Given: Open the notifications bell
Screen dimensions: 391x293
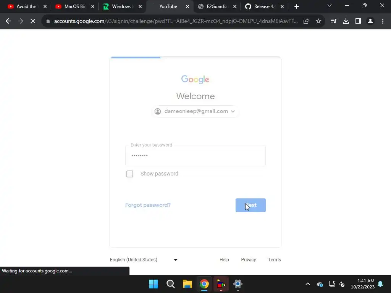Looking at the screenshot, I should [x=381, y=284].
